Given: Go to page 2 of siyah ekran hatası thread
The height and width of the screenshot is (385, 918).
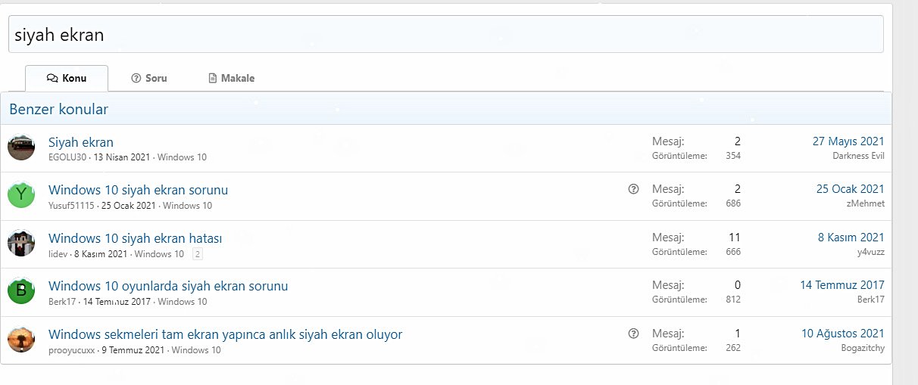Looking at the screenshot, I should (x=198, y=254).
